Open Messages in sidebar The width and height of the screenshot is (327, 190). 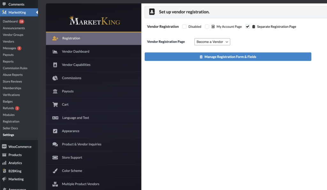9,48
